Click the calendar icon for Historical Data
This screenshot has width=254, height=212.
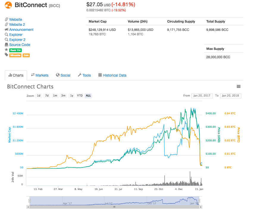pyautogui.click(x=100, y=75)
